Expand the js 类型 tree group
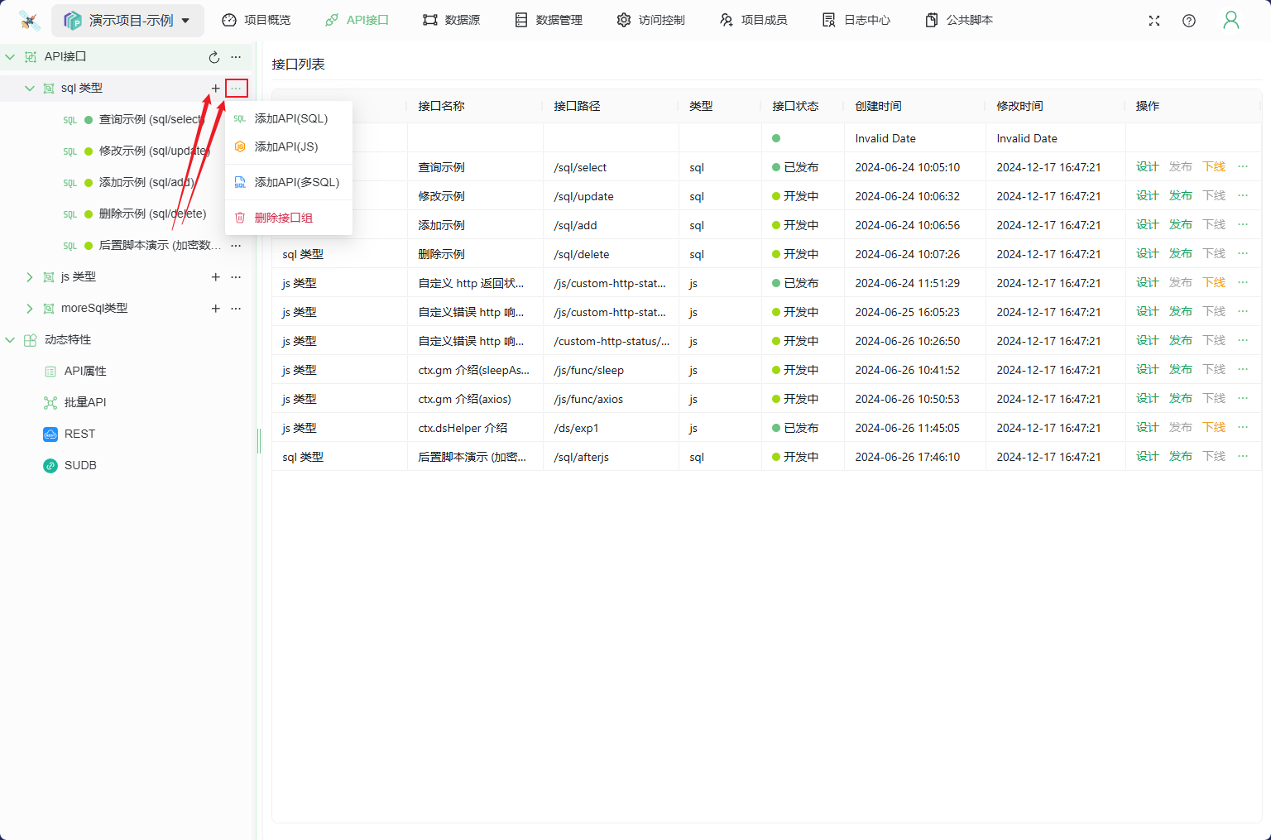 coord(30,277)
